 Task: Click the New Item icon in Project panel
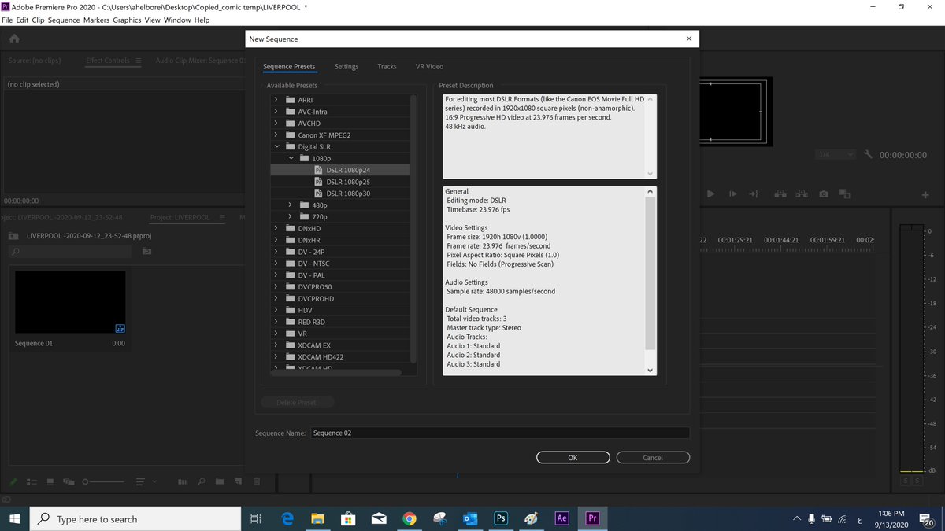click(x=239, y=481)
